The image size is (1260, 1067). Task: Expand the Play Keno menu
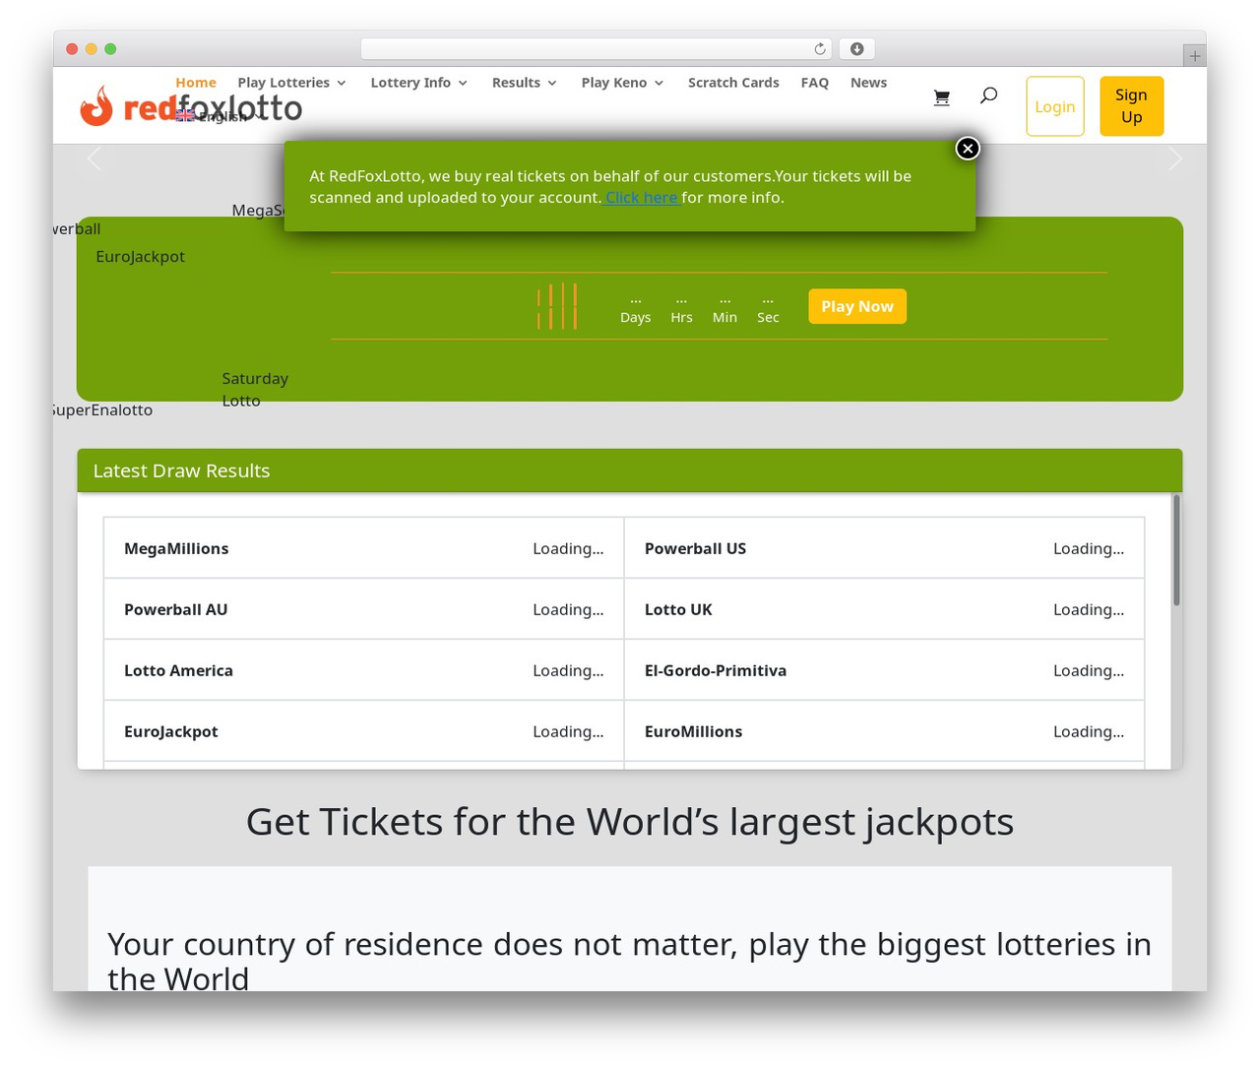622,83
